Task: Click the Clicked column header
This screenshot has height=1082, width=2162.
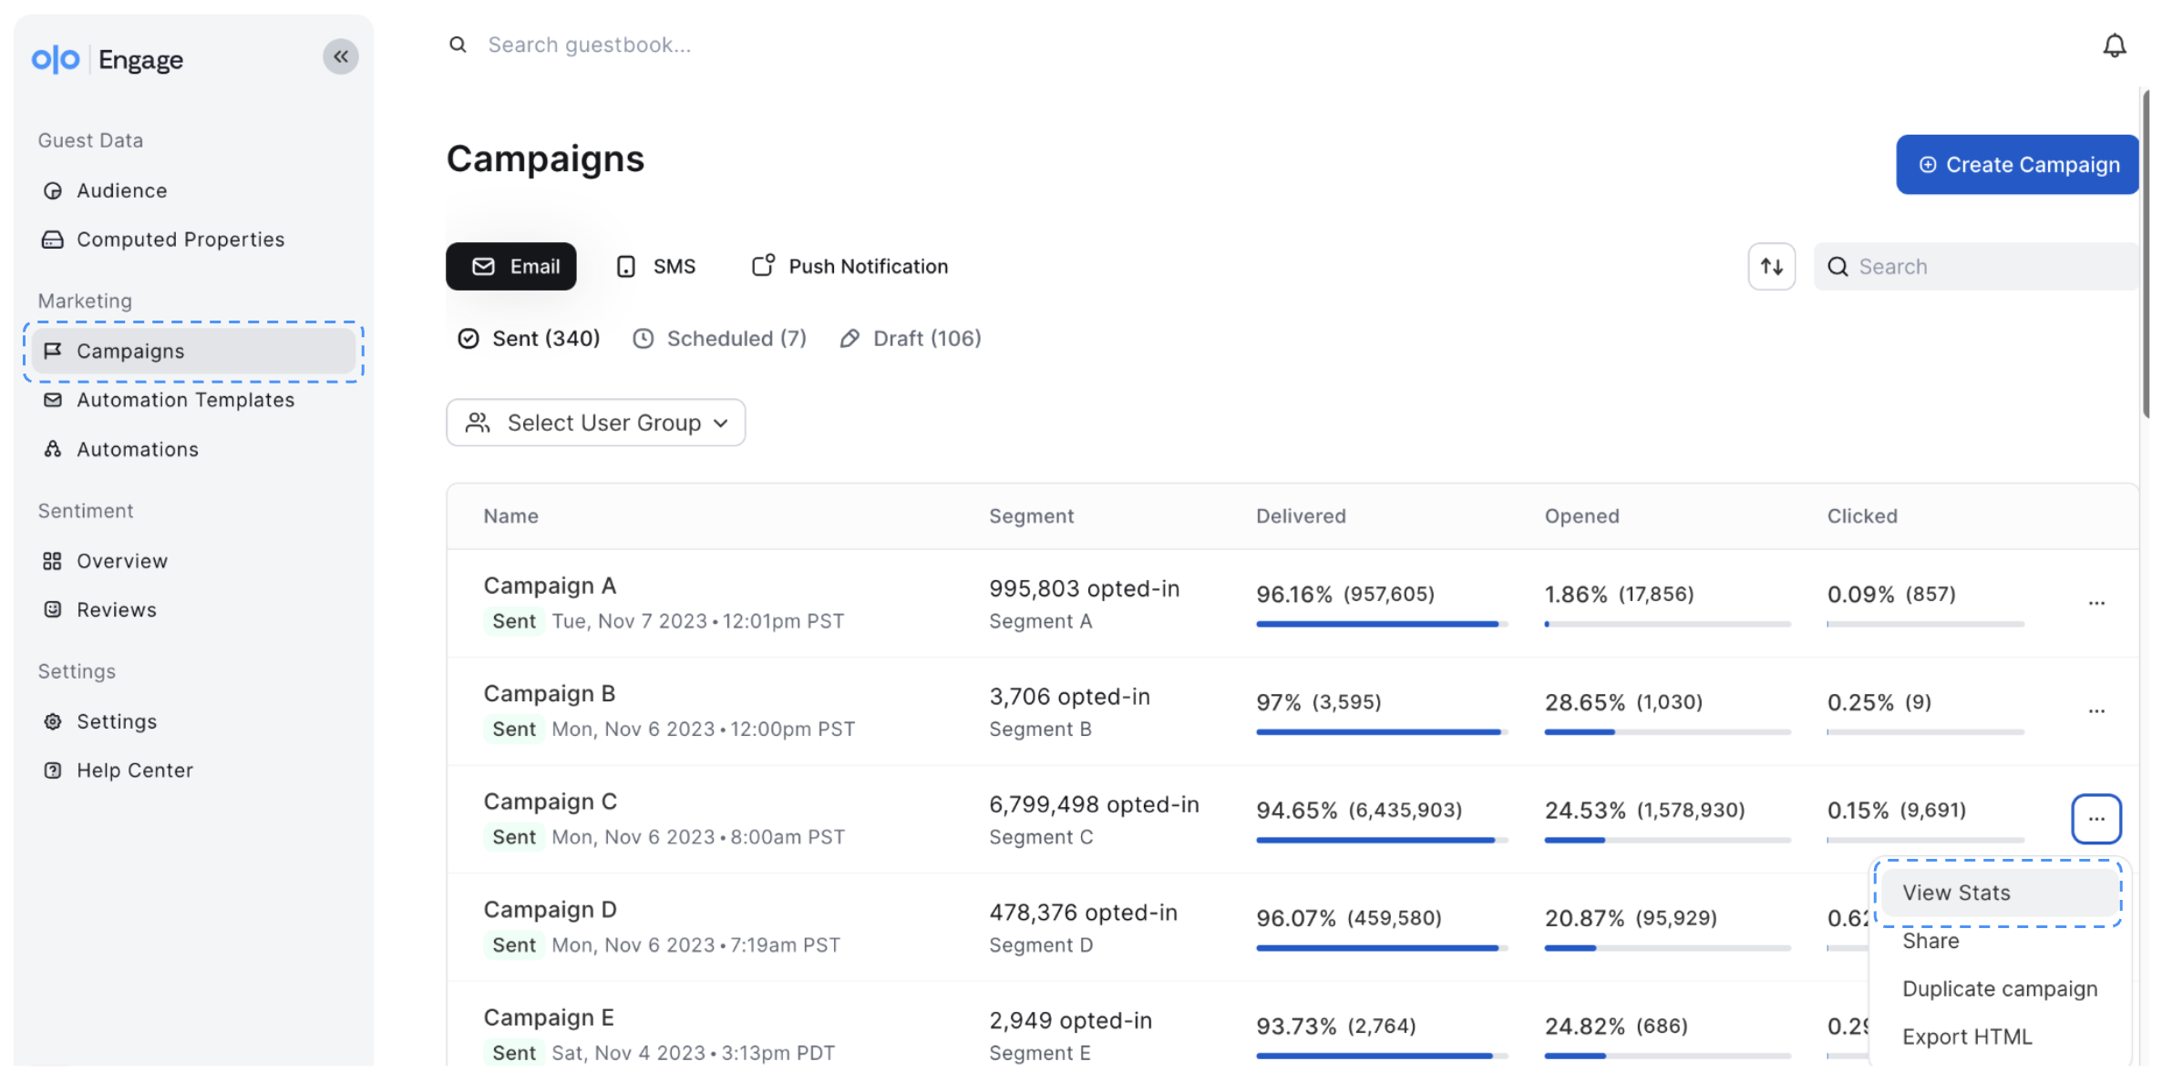Action: pyautogui.click(x=1862, y=516)
